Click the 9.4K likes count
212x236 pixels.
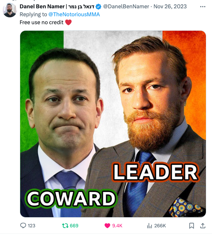coord(117,226)
